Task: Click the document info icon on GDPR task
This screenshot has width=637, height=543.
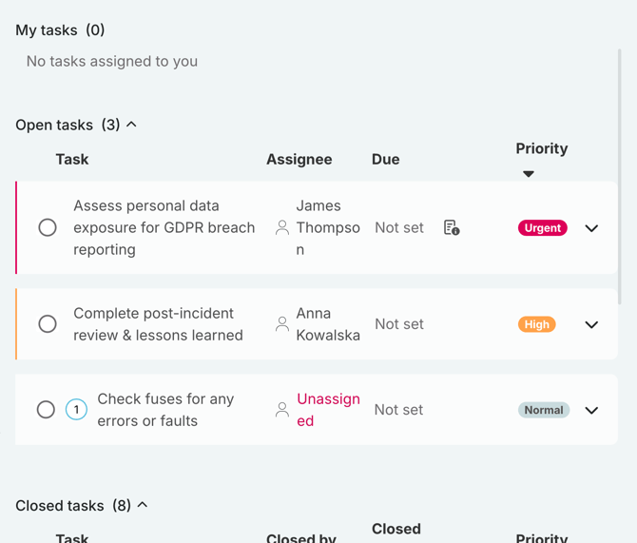Action: [452, 228]
